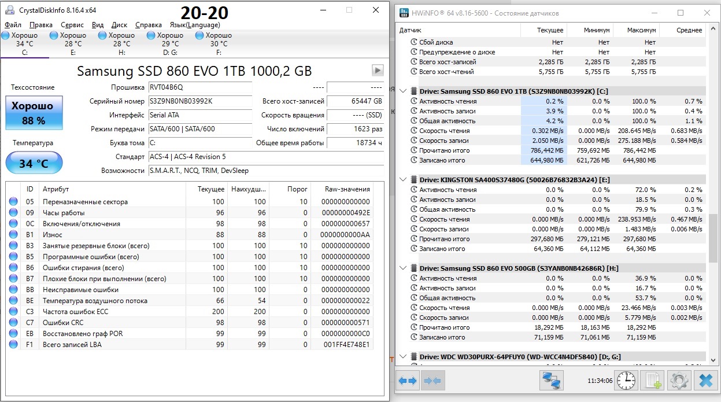Select the 'Часы работы' attribute row

(190, 212)
